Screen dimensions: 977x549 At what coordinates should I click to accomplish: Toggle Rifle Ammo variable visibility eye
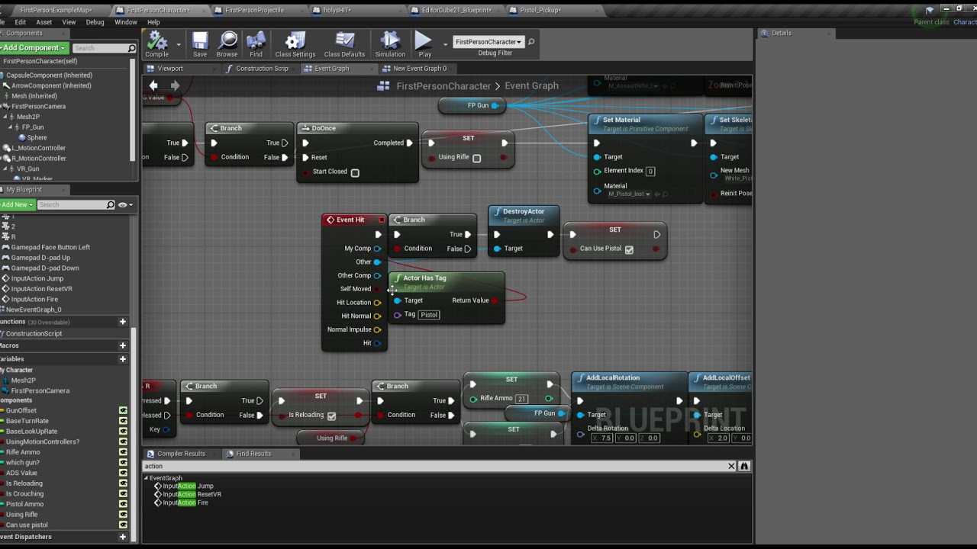[x=123, y=452]
